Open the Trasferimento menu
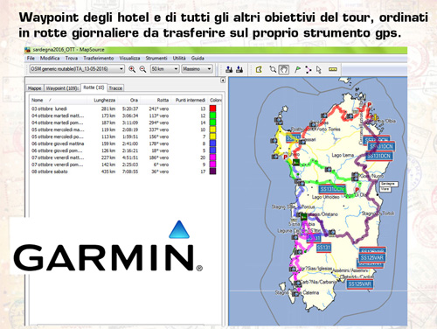The width and height of the screenshot is (437, 329). 99,59
